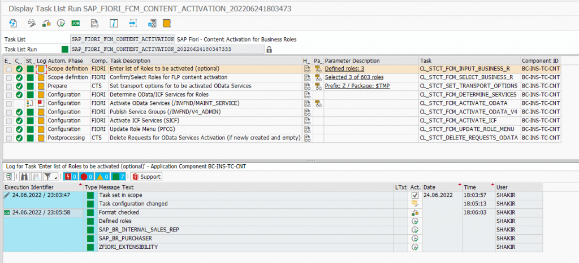
Task: Select CL_STCT_FCM_UPDATE_ROLE_MENU task cell
Action: (469, 129)
